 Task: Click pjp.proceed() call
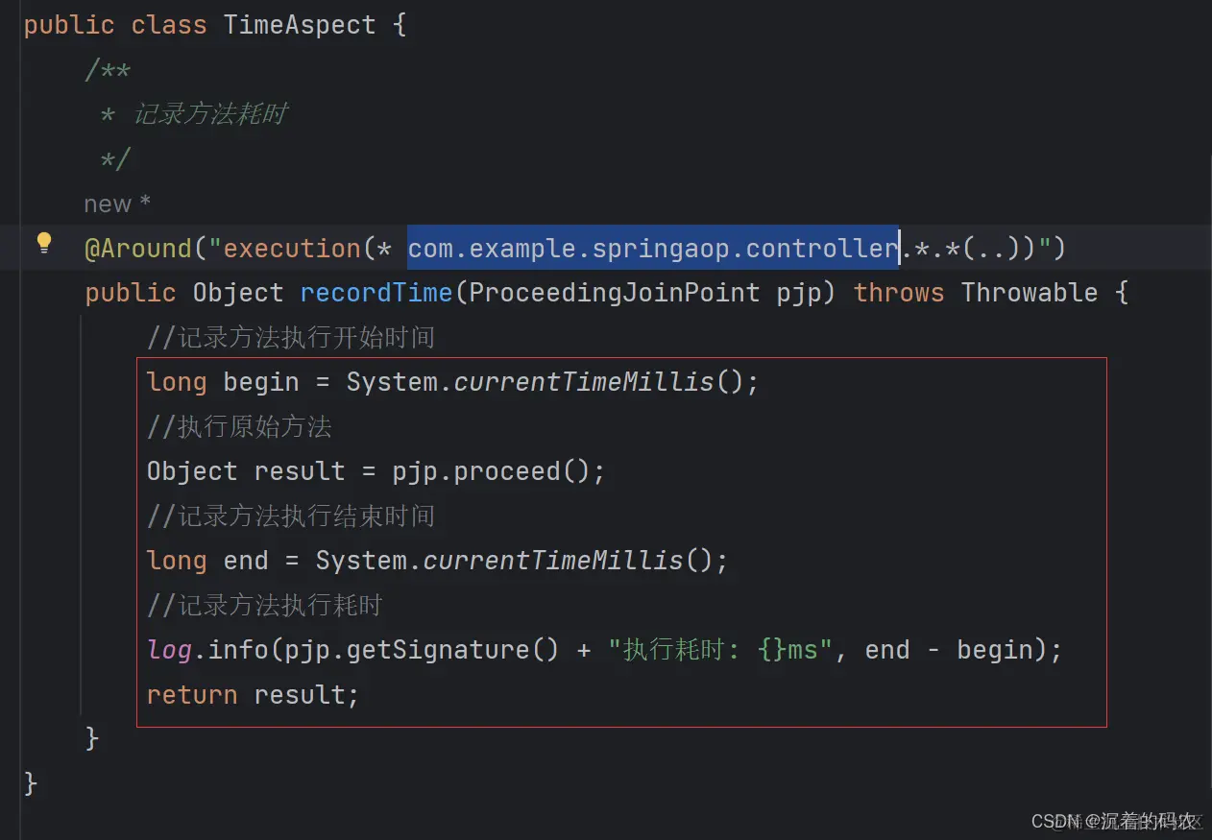tap(498, 471)
